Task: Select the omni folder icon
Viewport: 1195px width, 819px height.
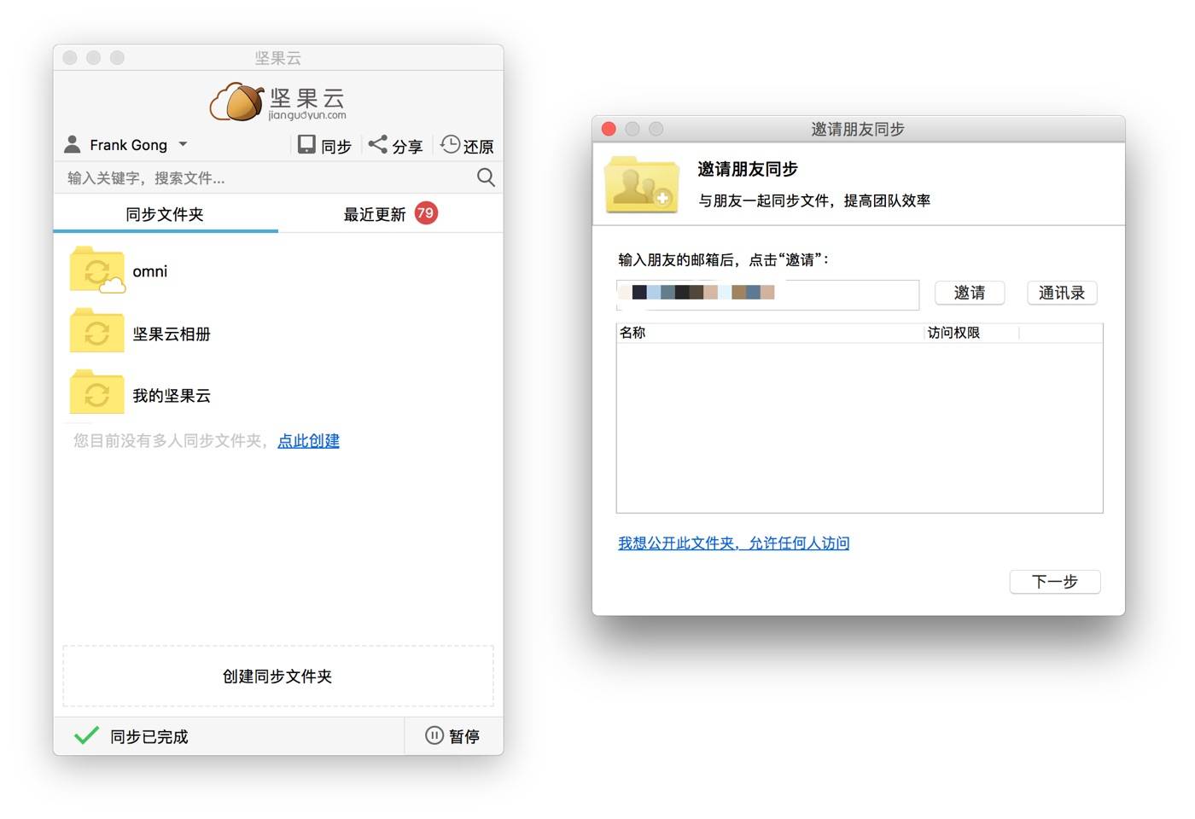Action: 97,270
